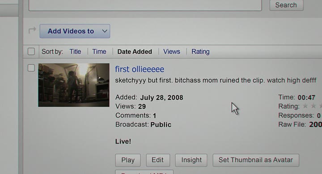
Task: Focus the search text field
Action: click(145, 5)
